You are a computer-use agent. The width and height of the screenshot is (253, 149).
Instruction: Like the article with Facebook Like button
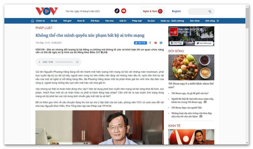(x=140, y=43)
